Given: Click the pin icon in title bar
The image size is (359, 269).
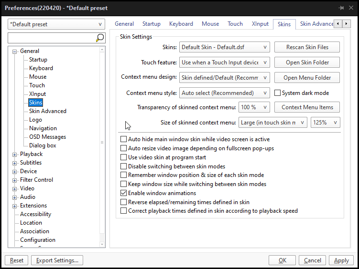Looking at the screenshot, I should coord(341,8).
